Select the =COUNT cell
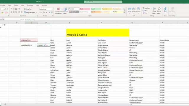 (x=29, y=40)
